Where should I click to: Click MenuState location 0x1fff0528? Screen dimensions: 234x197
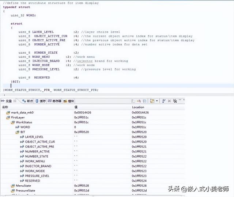pyautogui.click(x=139, y=186)
